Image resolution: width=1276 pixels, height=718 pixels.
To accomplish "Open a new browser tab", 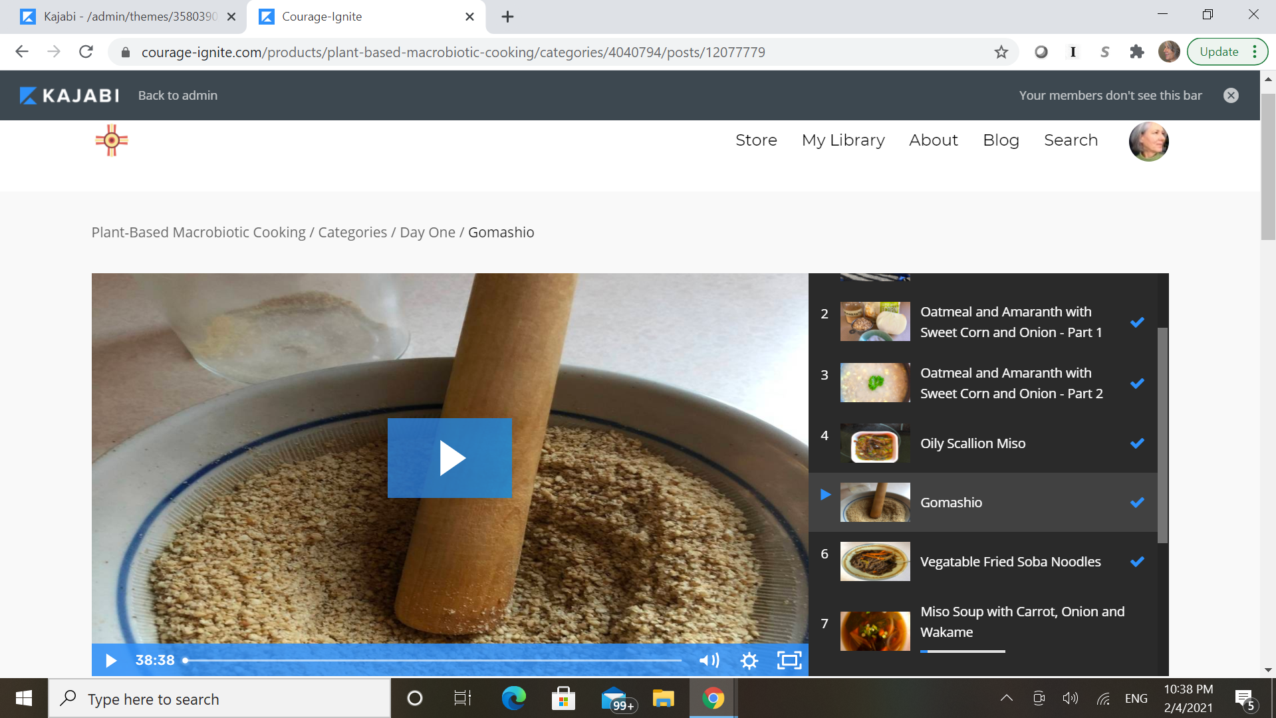I will [x=507, y=17].
